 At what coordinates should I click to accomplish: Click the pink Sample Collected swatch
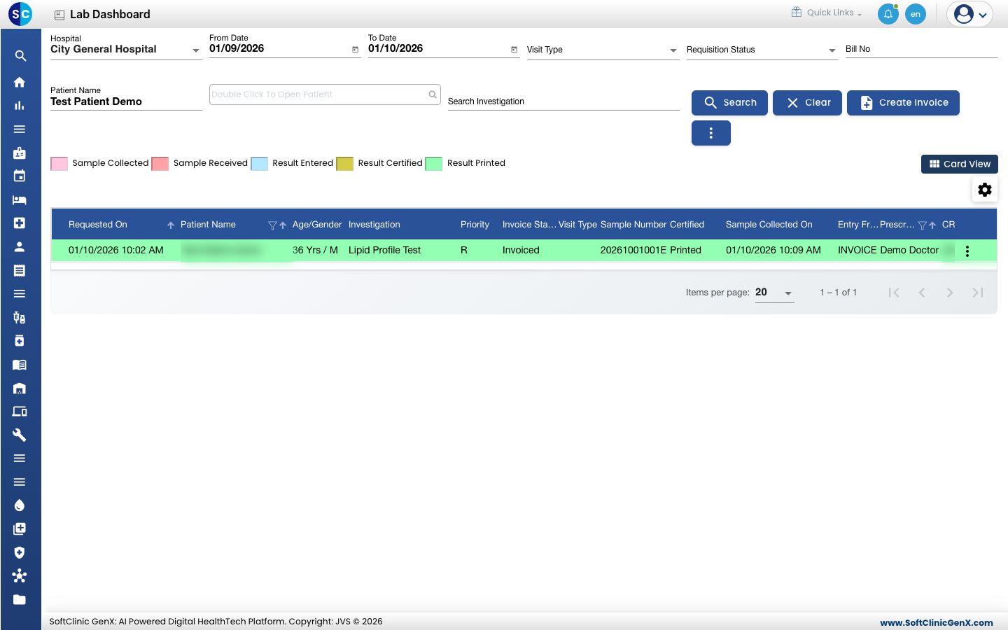coord(59,164)
